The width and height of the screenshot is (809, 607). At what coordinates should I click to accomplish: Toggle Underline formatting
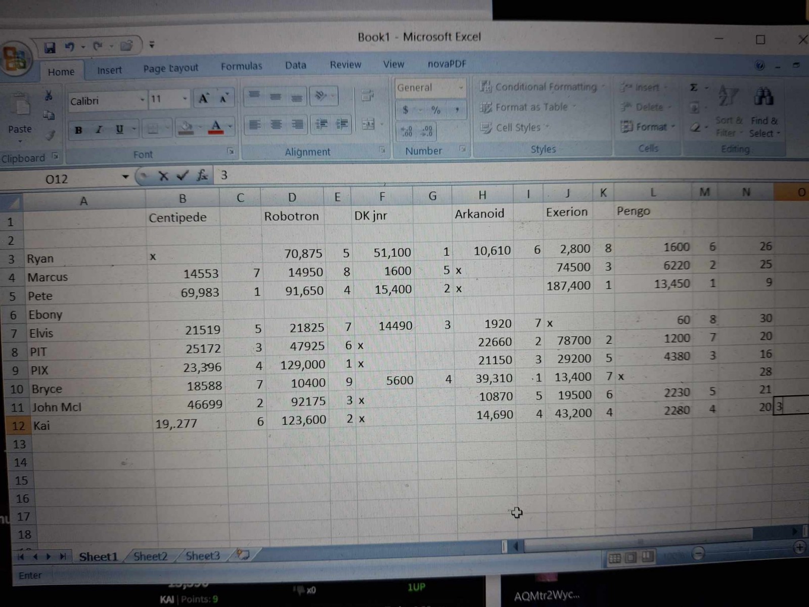pos(119,129)
